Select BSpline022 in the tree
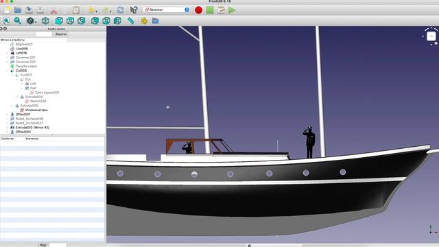The height and width of the screenshot is (247, 439). coord(24,44)
